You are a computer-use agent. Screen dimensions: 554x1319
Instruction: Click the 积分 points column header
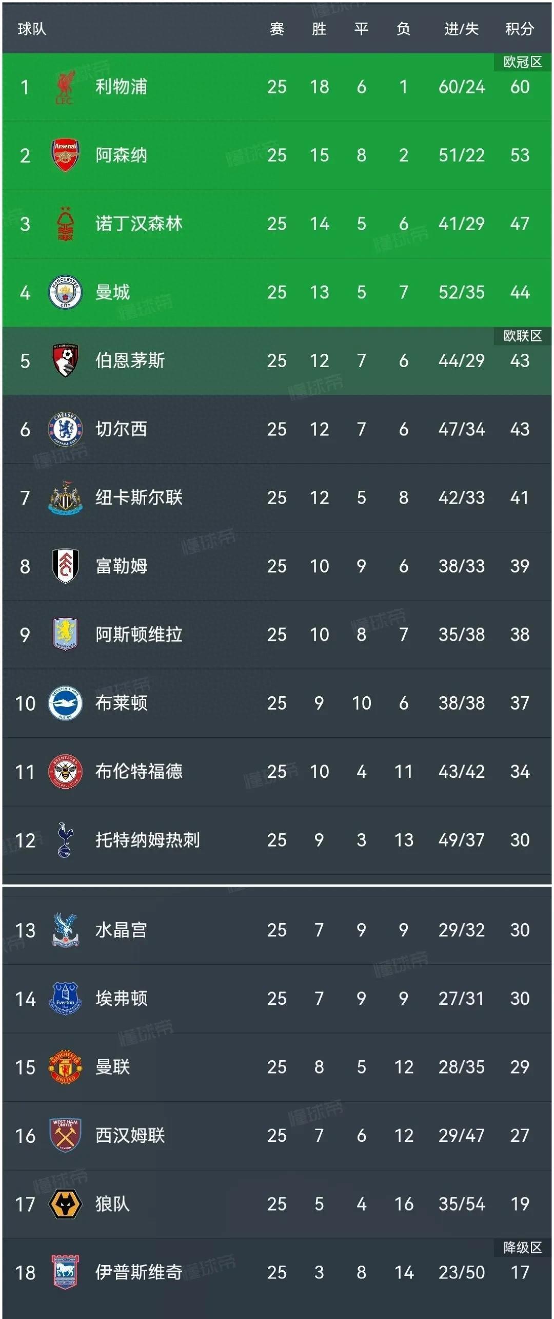pyautogui.click(x=519, y=29)
